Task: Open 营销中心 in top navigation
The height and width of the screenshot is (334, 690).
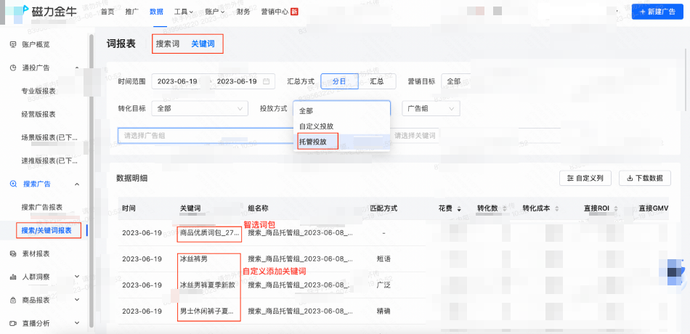Action: coord(275,12)
